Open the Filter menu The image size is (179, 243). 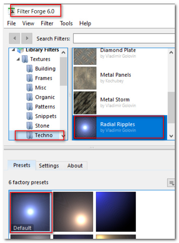47,24
